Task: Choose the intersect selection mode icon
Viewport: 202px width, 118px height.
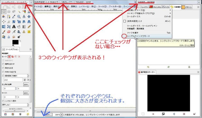Action: [x=19, y=57]
